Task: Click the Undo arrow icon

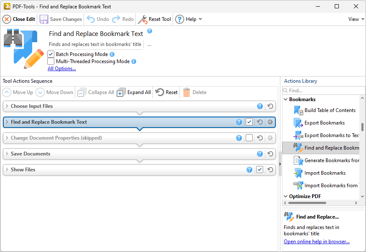Action: click(91, 19)
